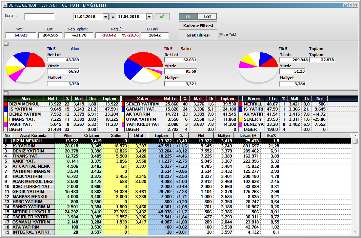The image size is (361, 238).
Task: Click the Ilk 5 Toplam pie chart
Action: click(258, 68)
